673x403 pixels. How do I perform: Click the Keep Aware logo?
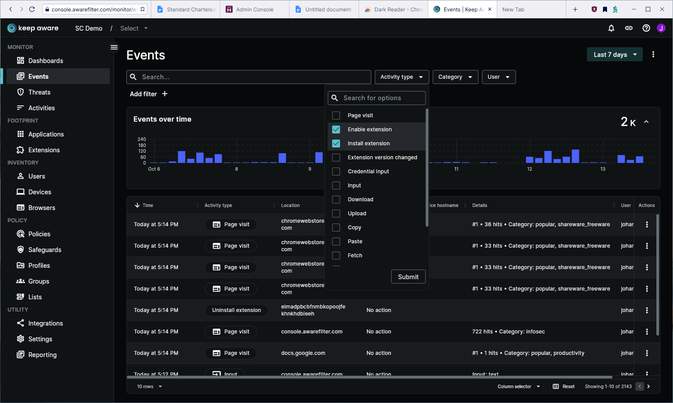[x=33, y=28]
